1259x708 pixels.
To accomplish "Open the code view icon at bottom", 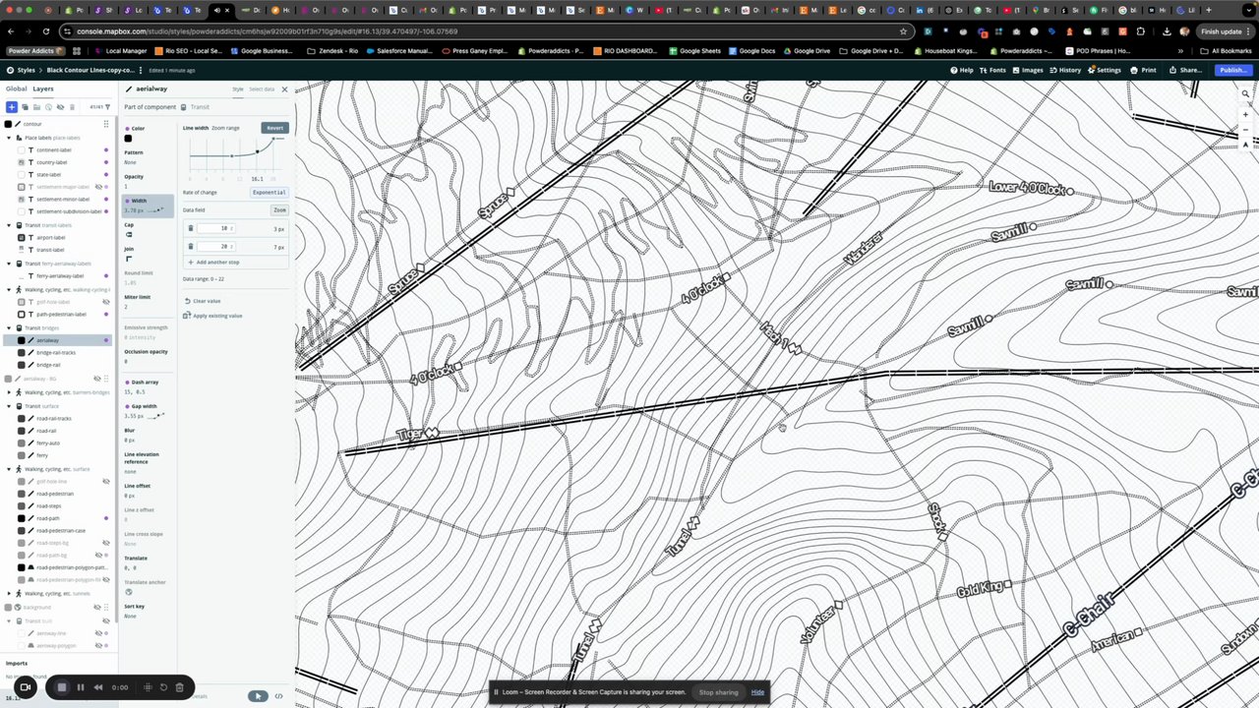I will tap(279, 696).
